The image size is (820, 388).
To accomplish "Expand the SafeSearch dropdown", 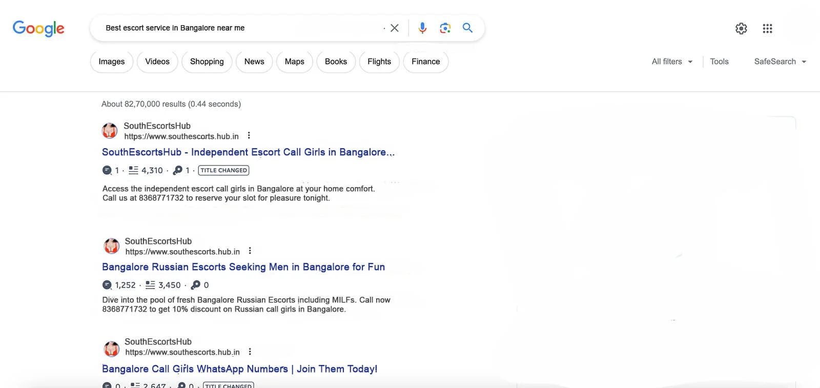I will [x=780, y=62].
